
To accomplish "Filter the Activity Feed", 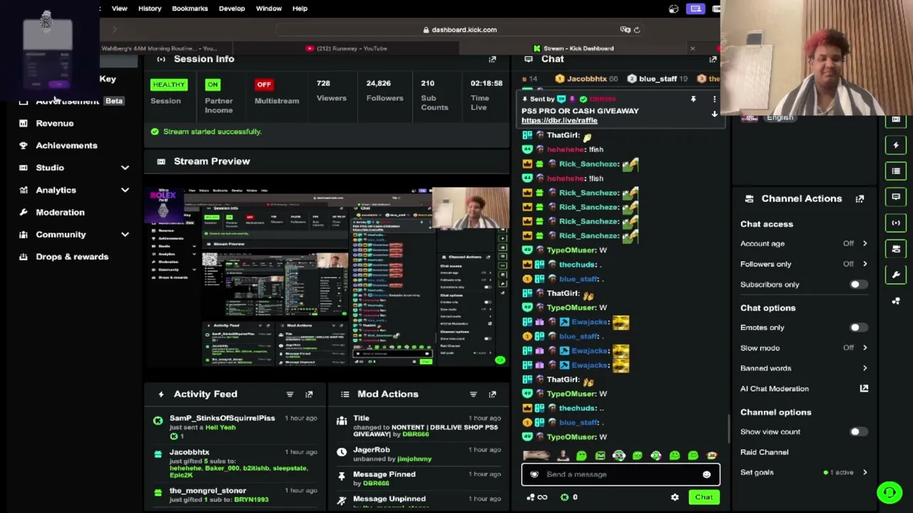I will 290,394.
